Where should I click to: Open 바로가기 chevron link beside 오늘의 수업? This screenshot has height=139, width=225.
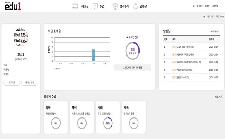point(219,97)
